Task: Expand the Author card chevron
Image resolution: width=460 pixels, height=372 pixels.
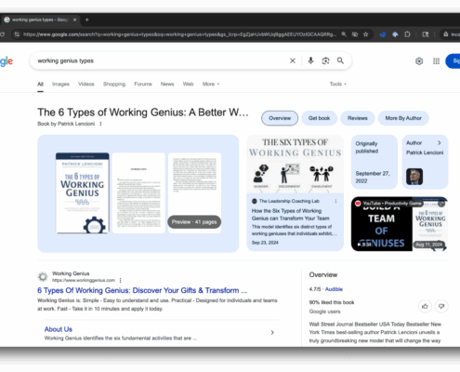Action: [440, 143]
